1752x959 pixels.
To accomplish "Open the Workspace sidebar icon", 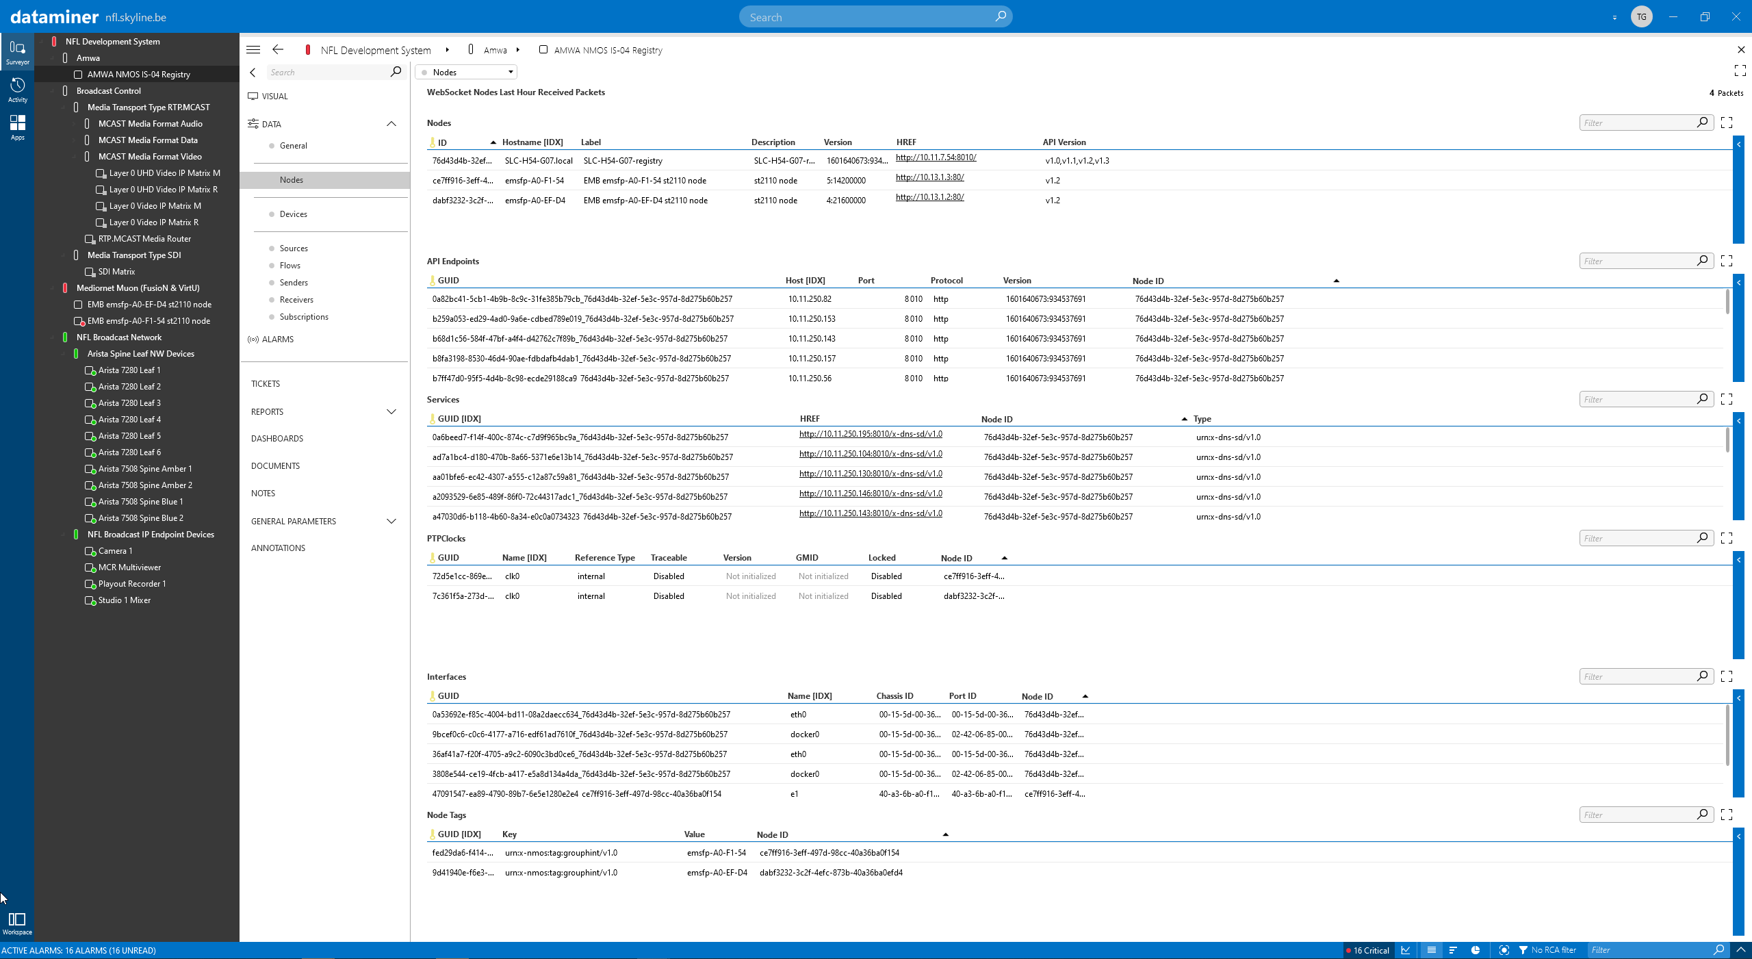I will click(x=17, y=923).
